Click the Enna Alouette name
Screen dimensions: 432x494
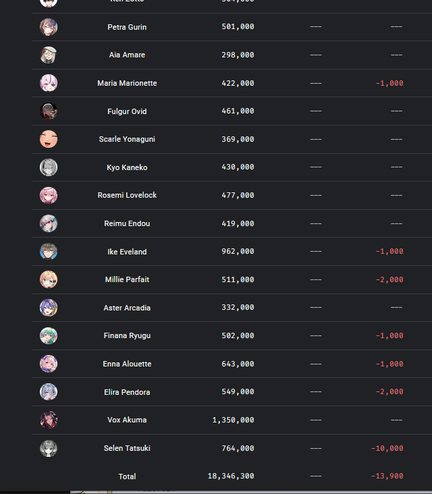coord(127,364)
